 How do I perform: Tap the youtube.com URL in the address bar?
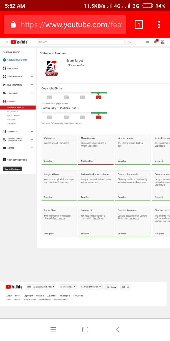coord(71,25)
